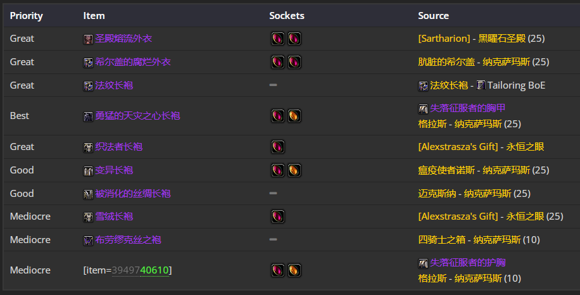
Task: Click the Tailoring profession icon
Action: point(481,85)
